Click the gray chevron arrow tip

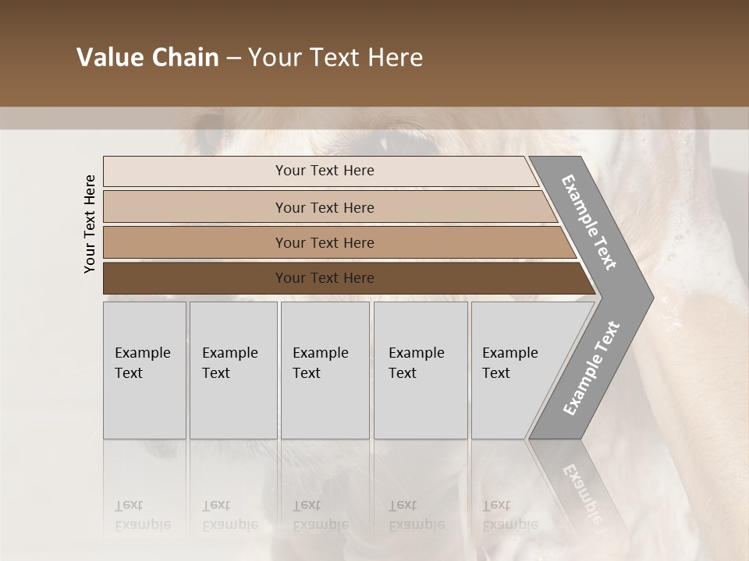pyautogui.click(x=641, y=297)
